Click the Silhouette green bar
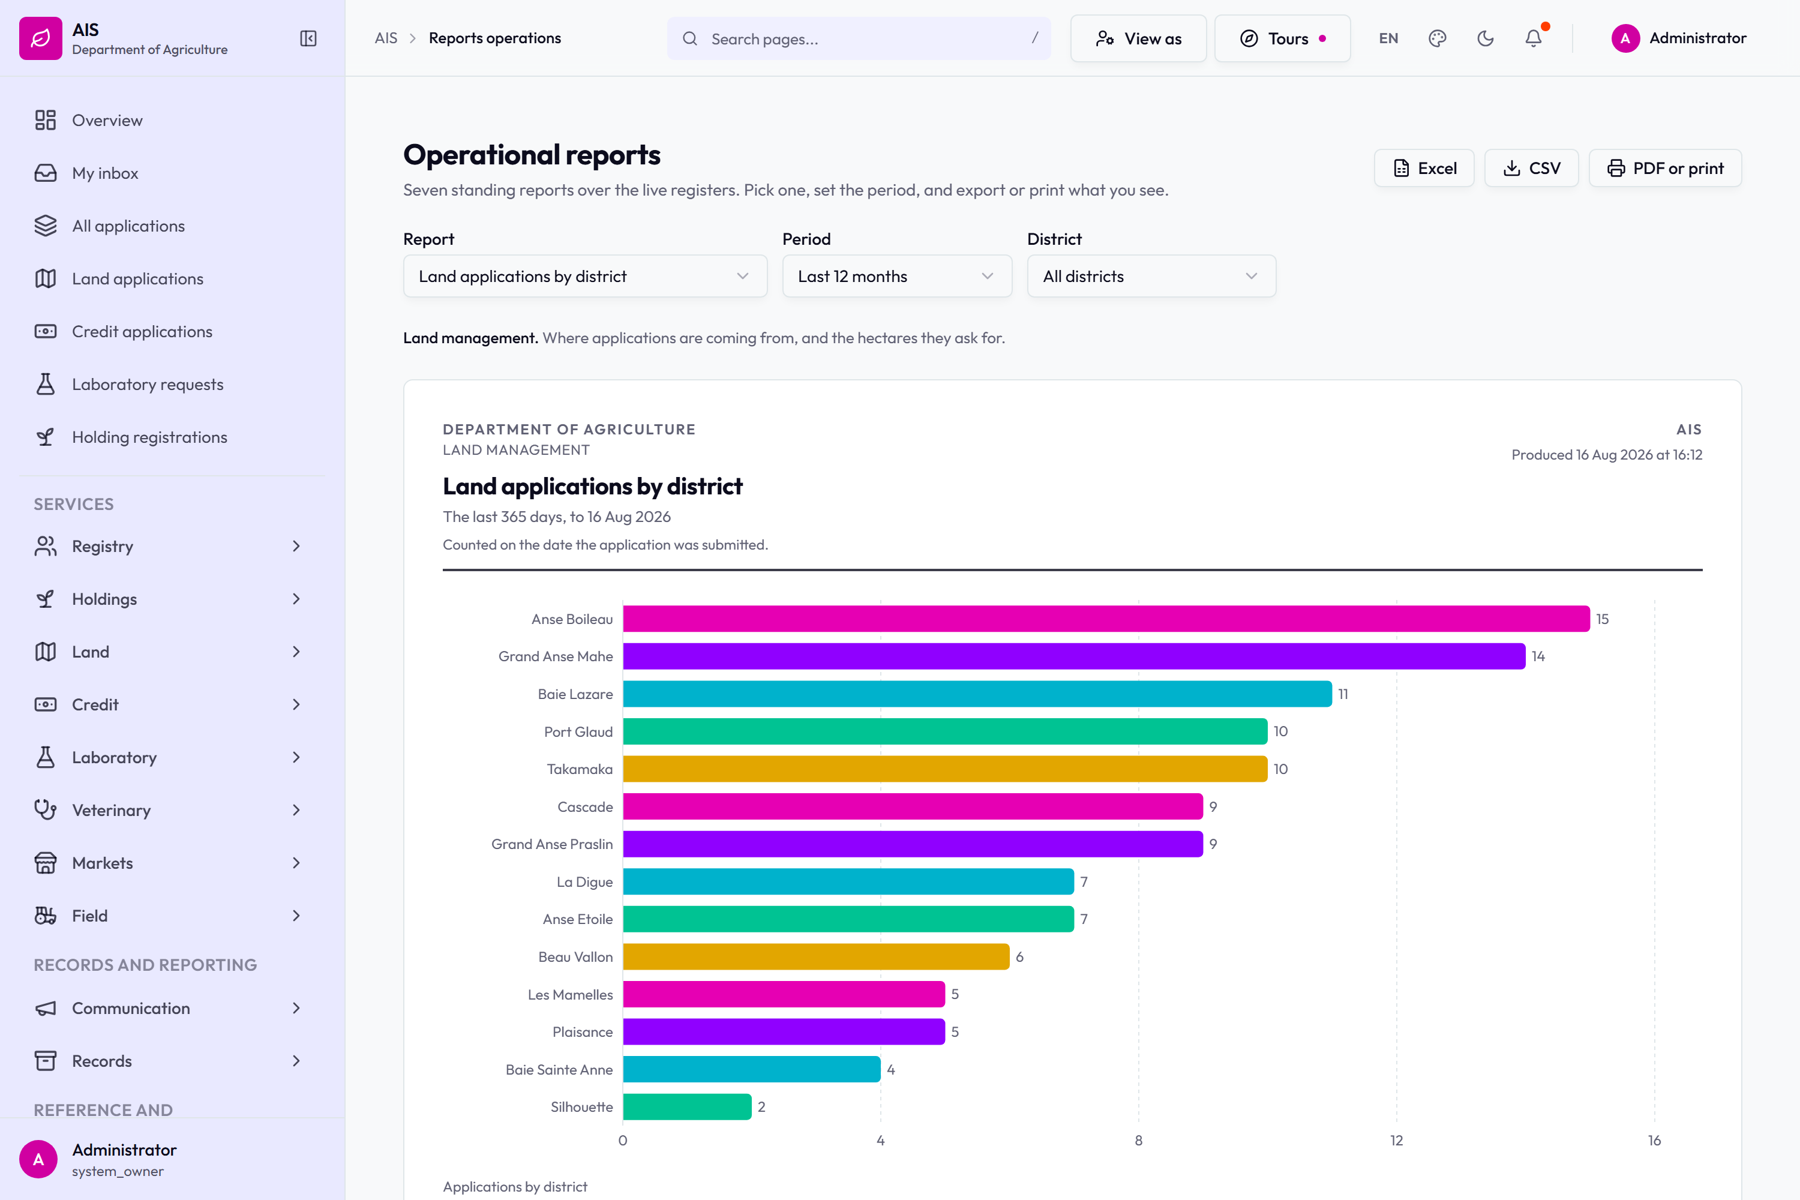This screenshot has width=1800, height=1200. pos(687,1106)
